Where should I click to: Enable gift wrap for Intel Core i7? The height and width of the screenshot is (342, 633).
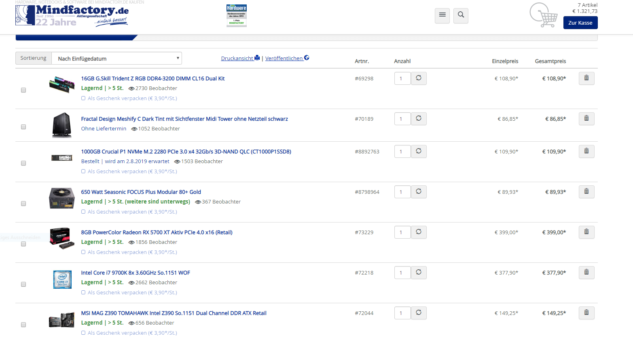tap(83, 292)
